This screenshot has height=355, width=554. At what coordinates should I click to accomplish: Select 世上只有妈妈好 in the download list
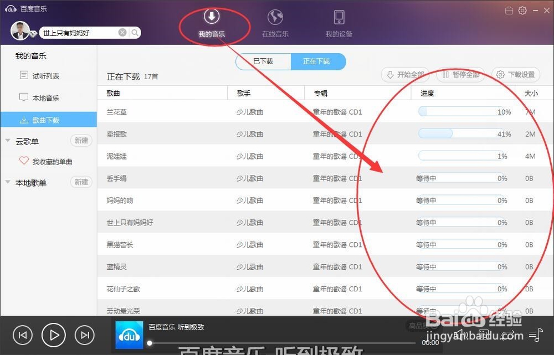pos(325,222)
